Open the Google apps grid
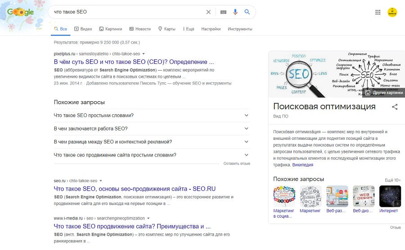 click(x=378, y=12)
